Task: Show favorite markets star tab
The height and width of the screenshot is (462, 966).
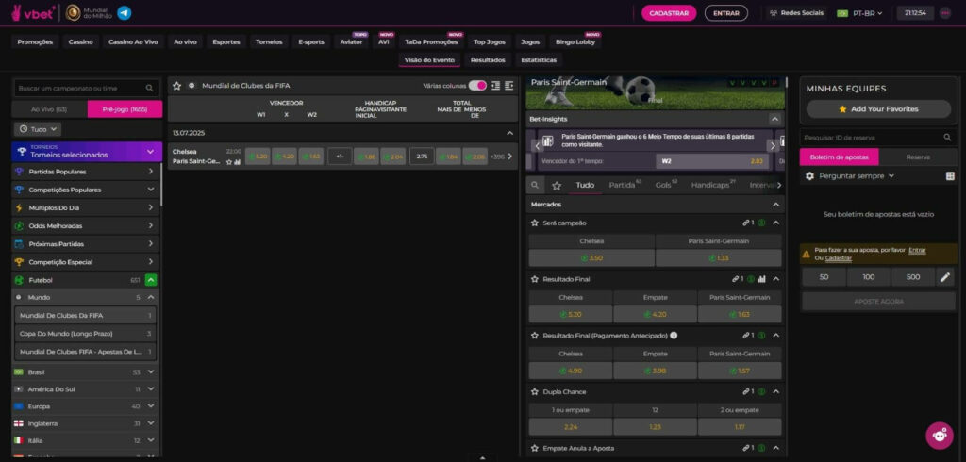Action: (x=557, y=185)
